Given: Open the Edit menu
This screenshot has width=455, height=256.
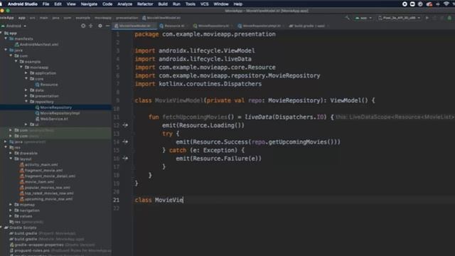Looking at the screenshot, I should pyautogui.click(x=58, y=4).
